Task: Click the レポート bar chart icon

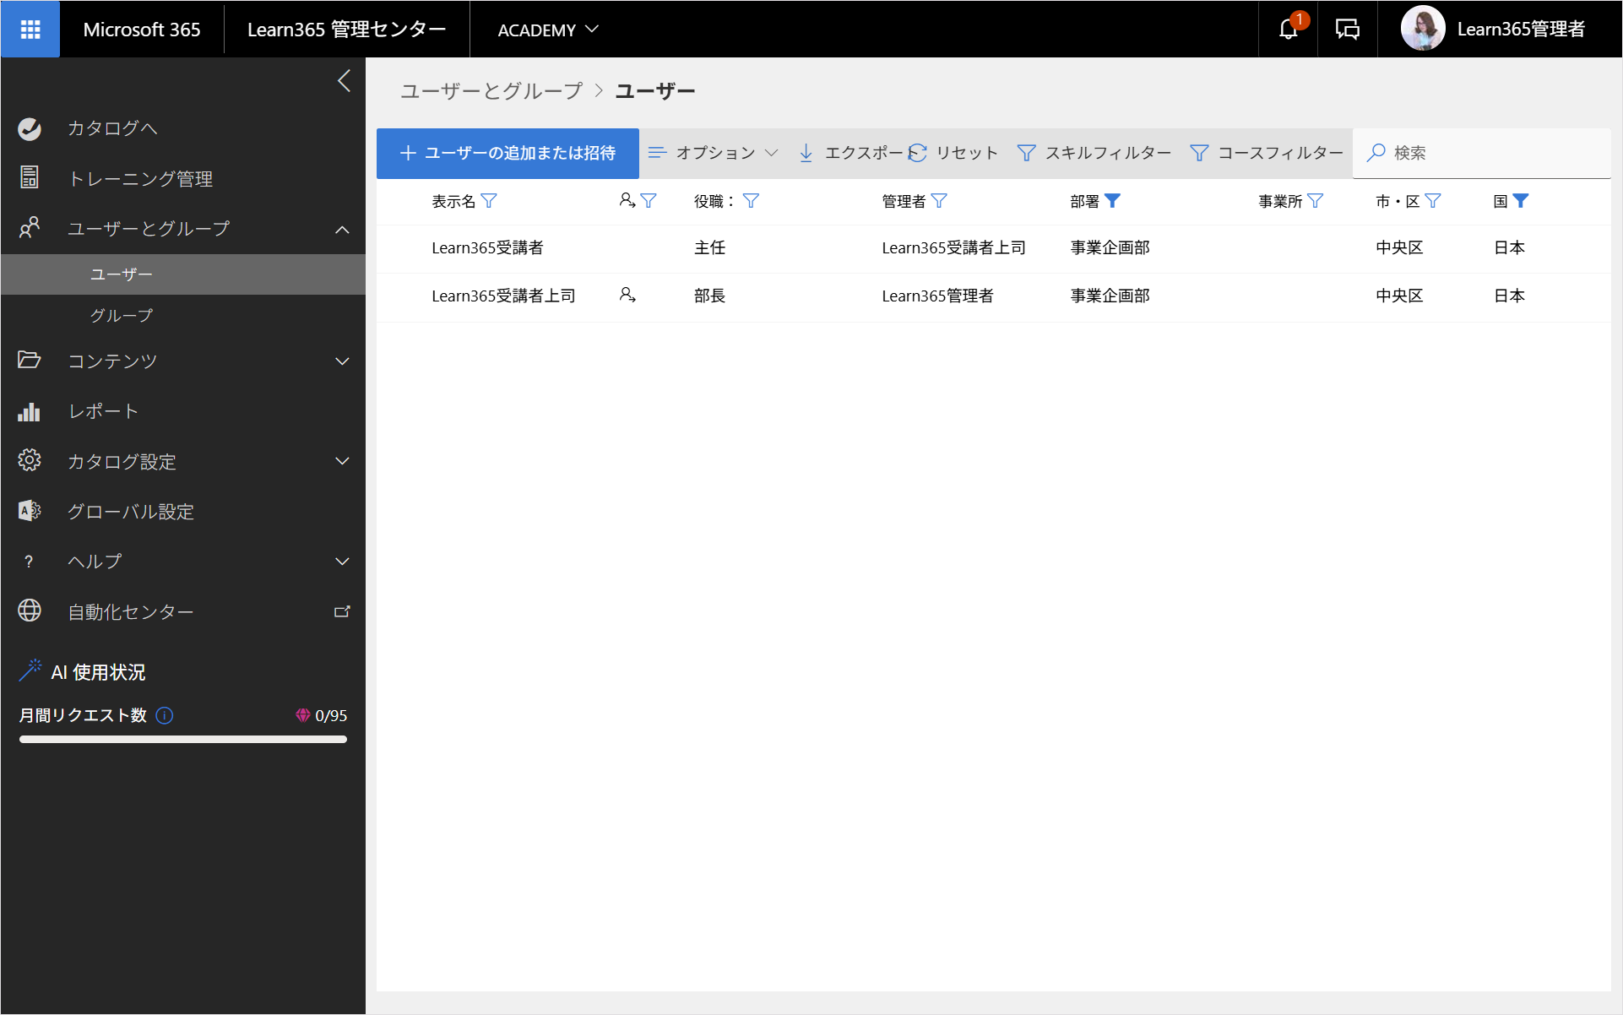Action: tap(30, 411)
